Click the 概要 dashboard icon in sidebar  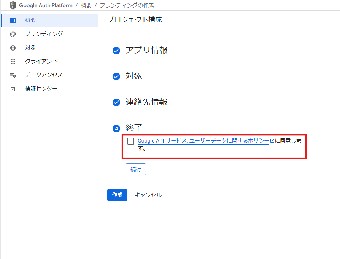[x=13, y=21]
